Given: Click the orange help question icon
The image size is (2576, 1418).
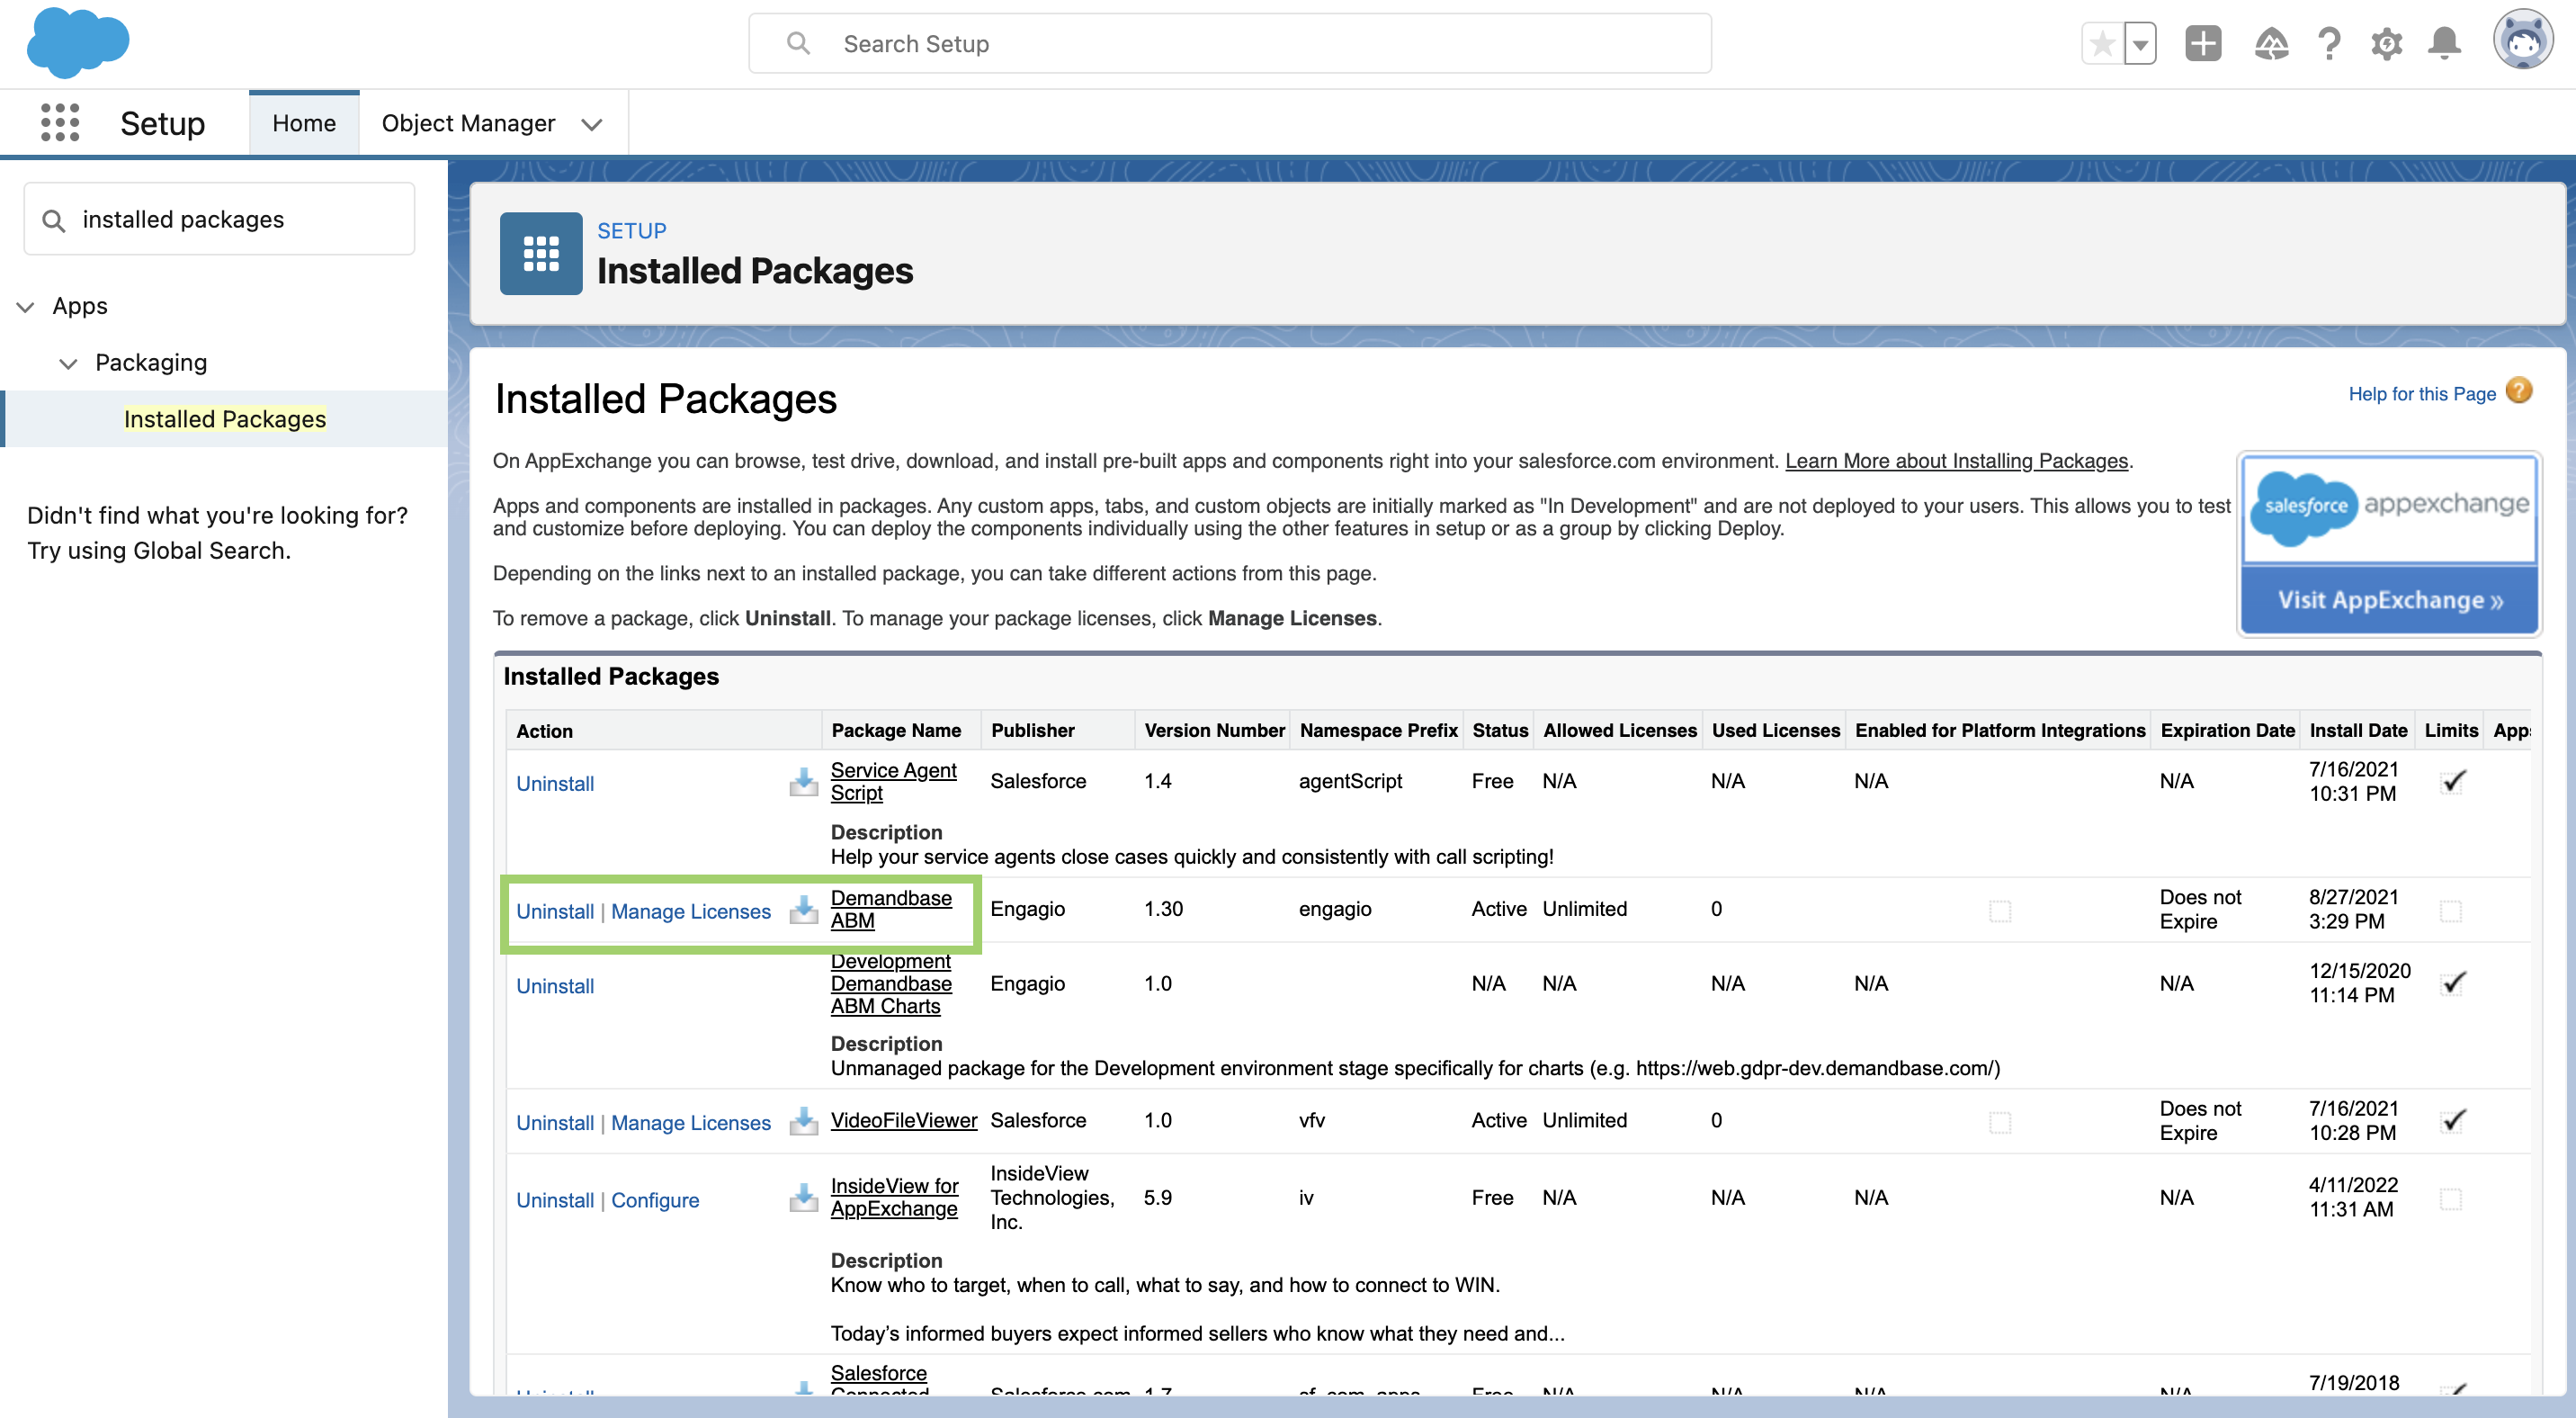Looking at the screenshot, I should [x=2519, y=391].
